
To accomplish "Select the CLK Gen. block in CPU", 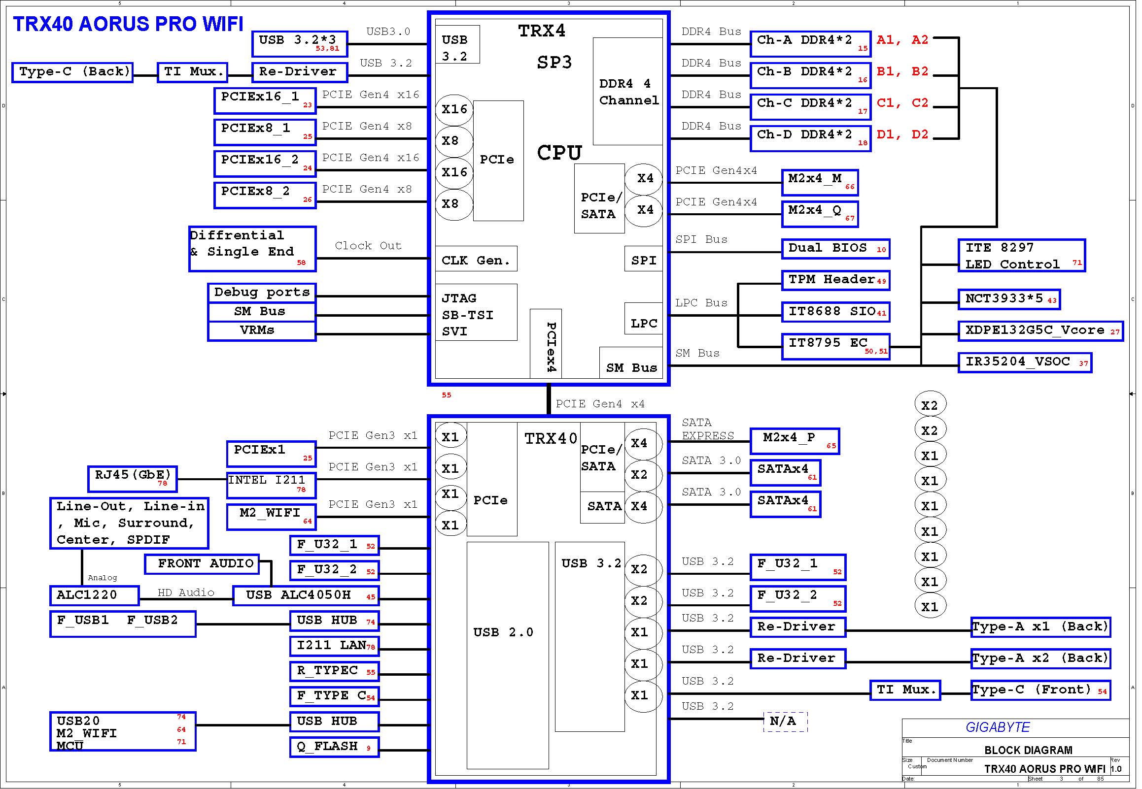I will pyautogui.click(x=476, y=259).
